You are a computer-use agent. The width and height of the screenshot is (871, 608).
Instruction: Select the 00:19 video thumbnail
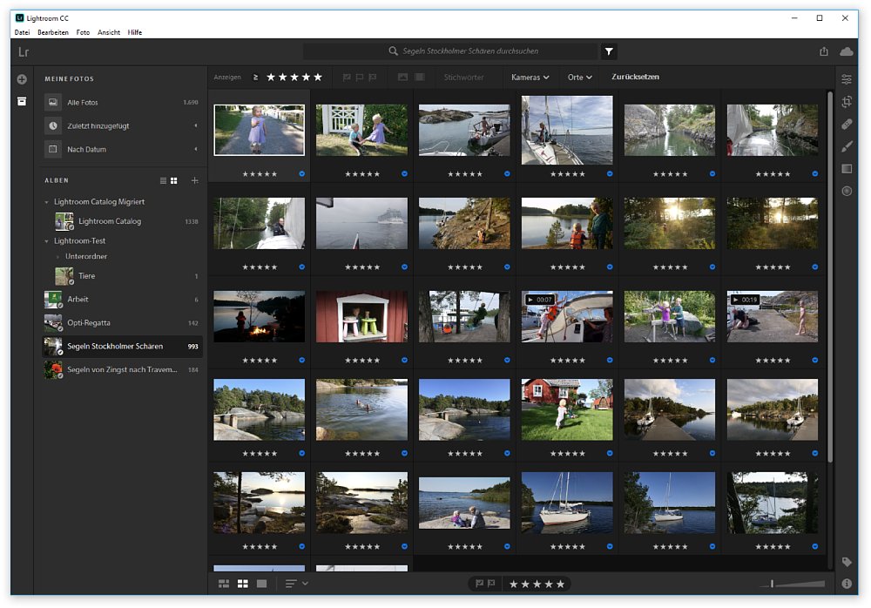(772, 316)
